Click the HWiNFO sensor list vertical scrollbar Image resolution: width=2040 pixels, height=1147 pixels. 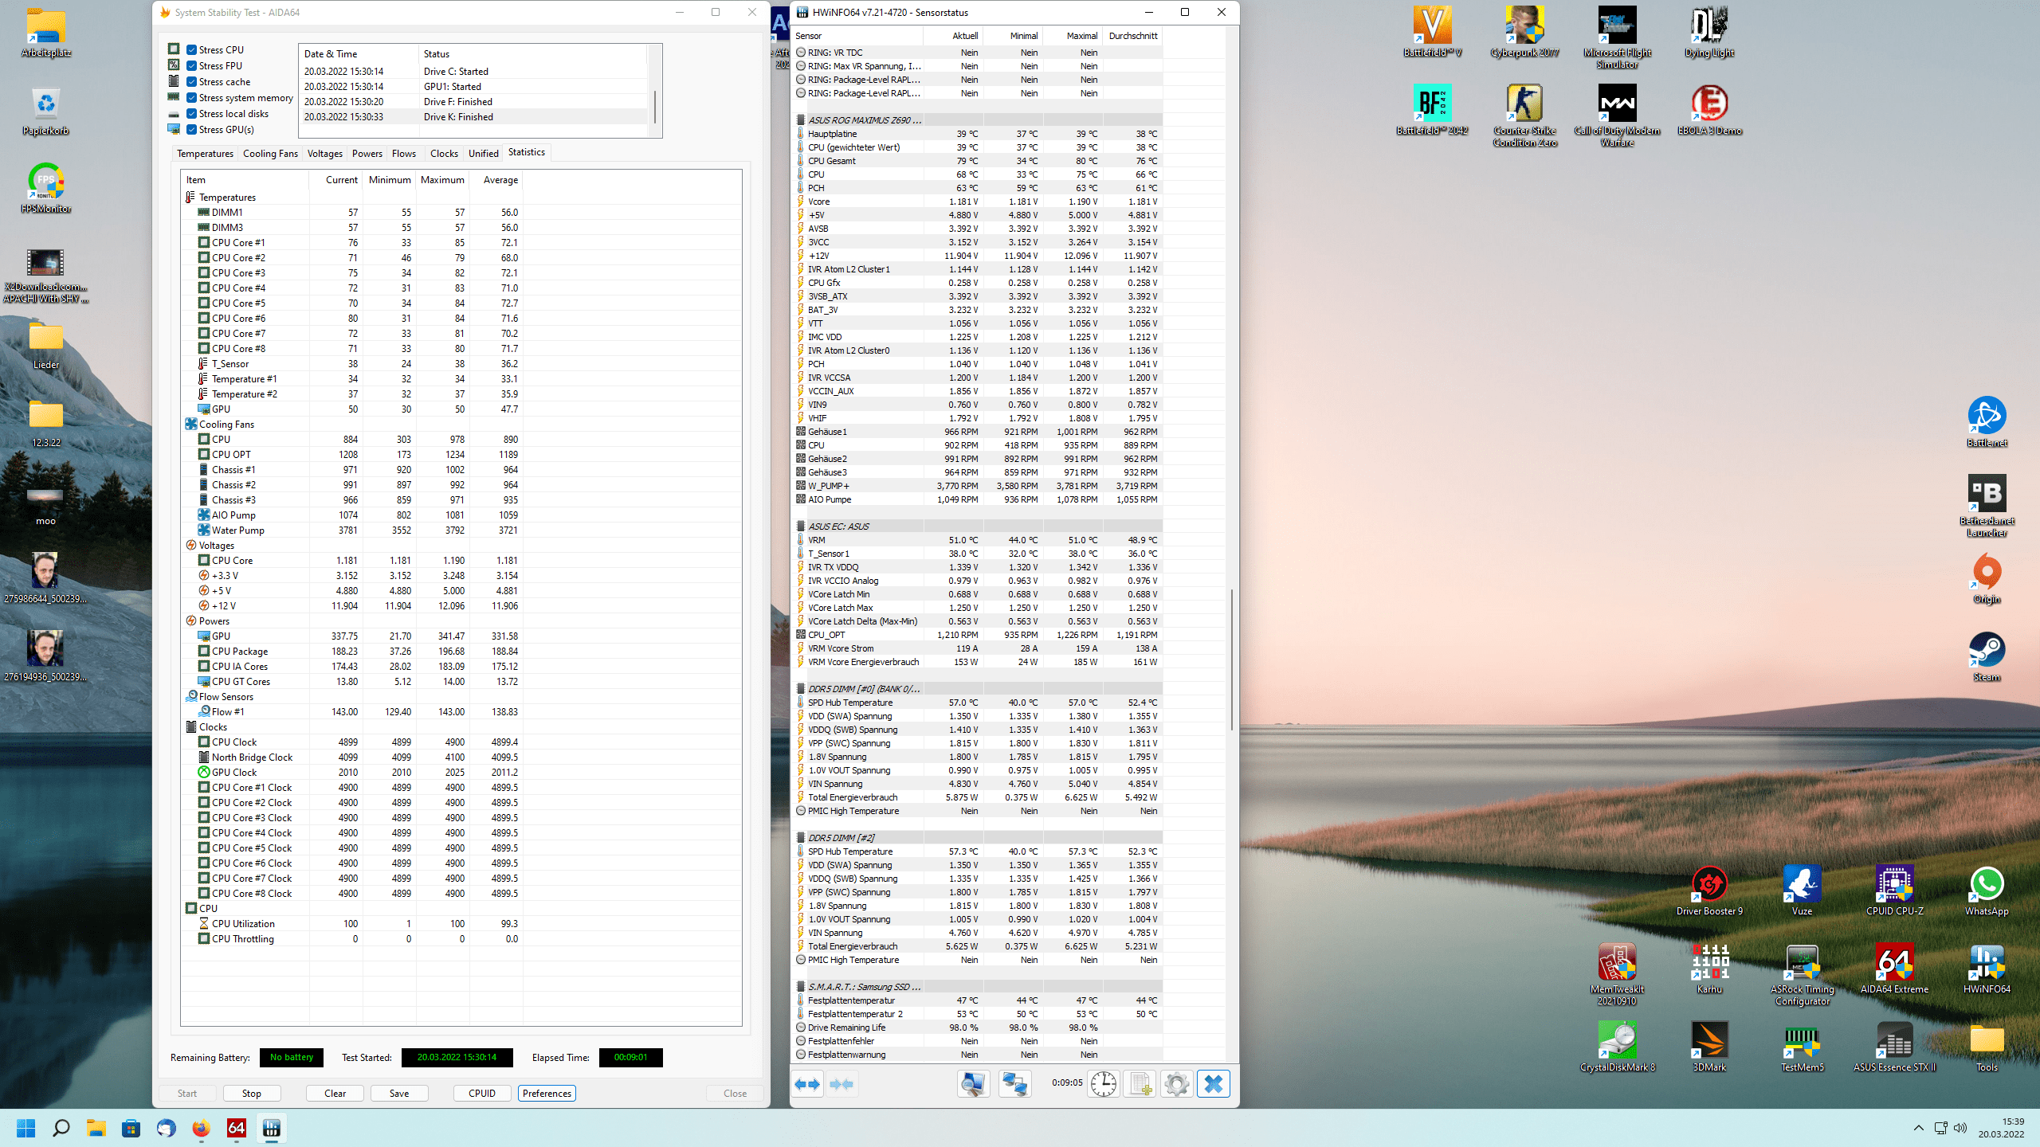click(1232, 660)
